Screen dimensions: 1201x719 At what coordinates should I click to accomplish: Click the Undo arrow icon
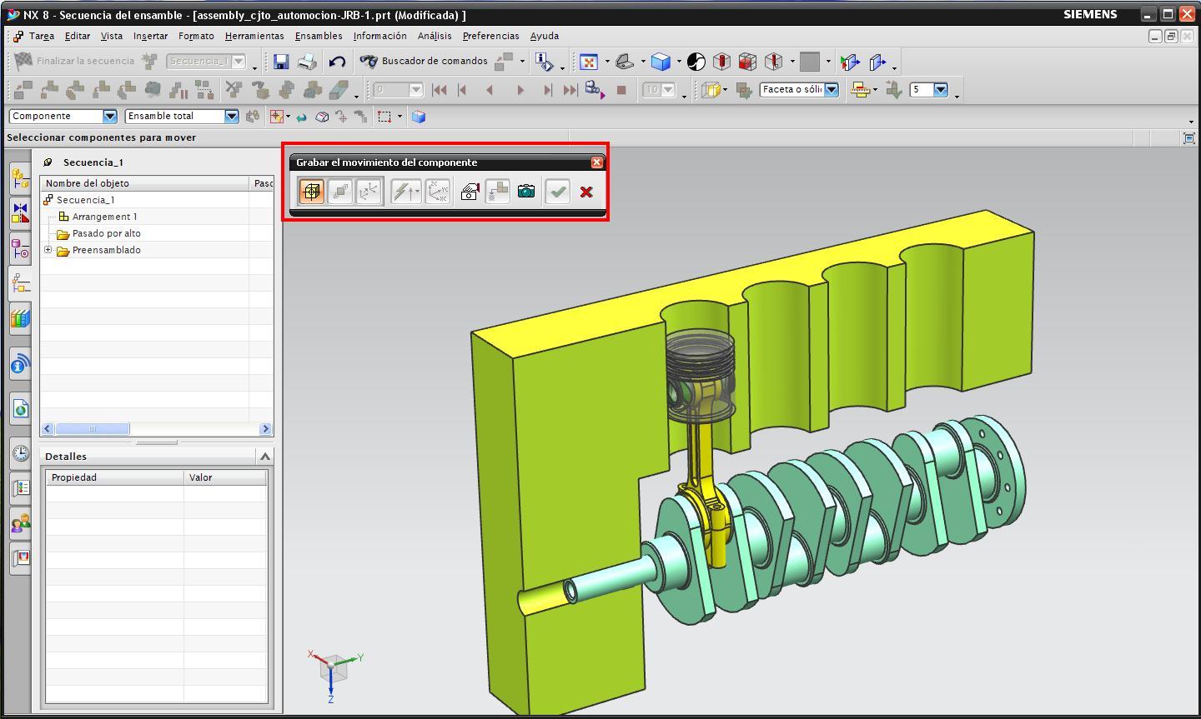click(x=337, y=62)
